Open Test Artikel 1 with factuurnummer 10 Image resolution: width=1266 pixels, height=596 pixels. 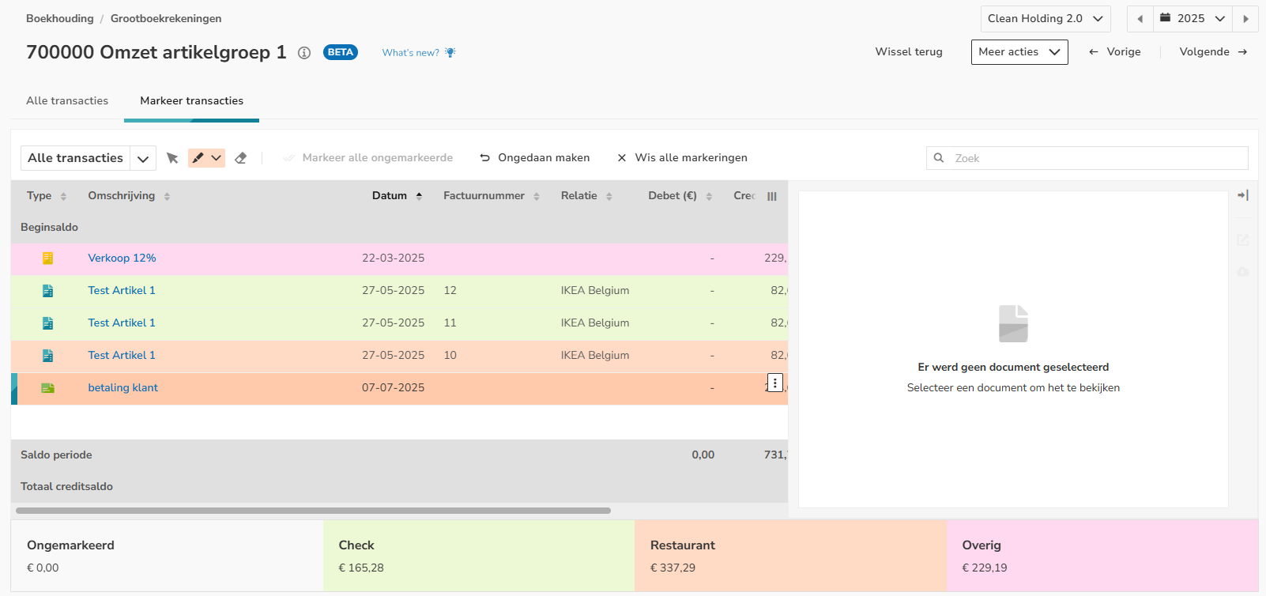pos(122,356)
